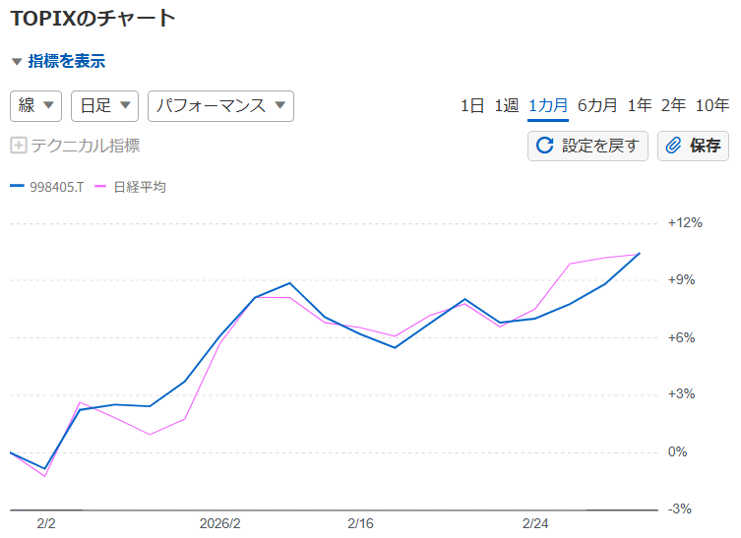Viewport: 741px width, 538px height.
Task: Select the 1週 period tab
Action: (506, 105)
